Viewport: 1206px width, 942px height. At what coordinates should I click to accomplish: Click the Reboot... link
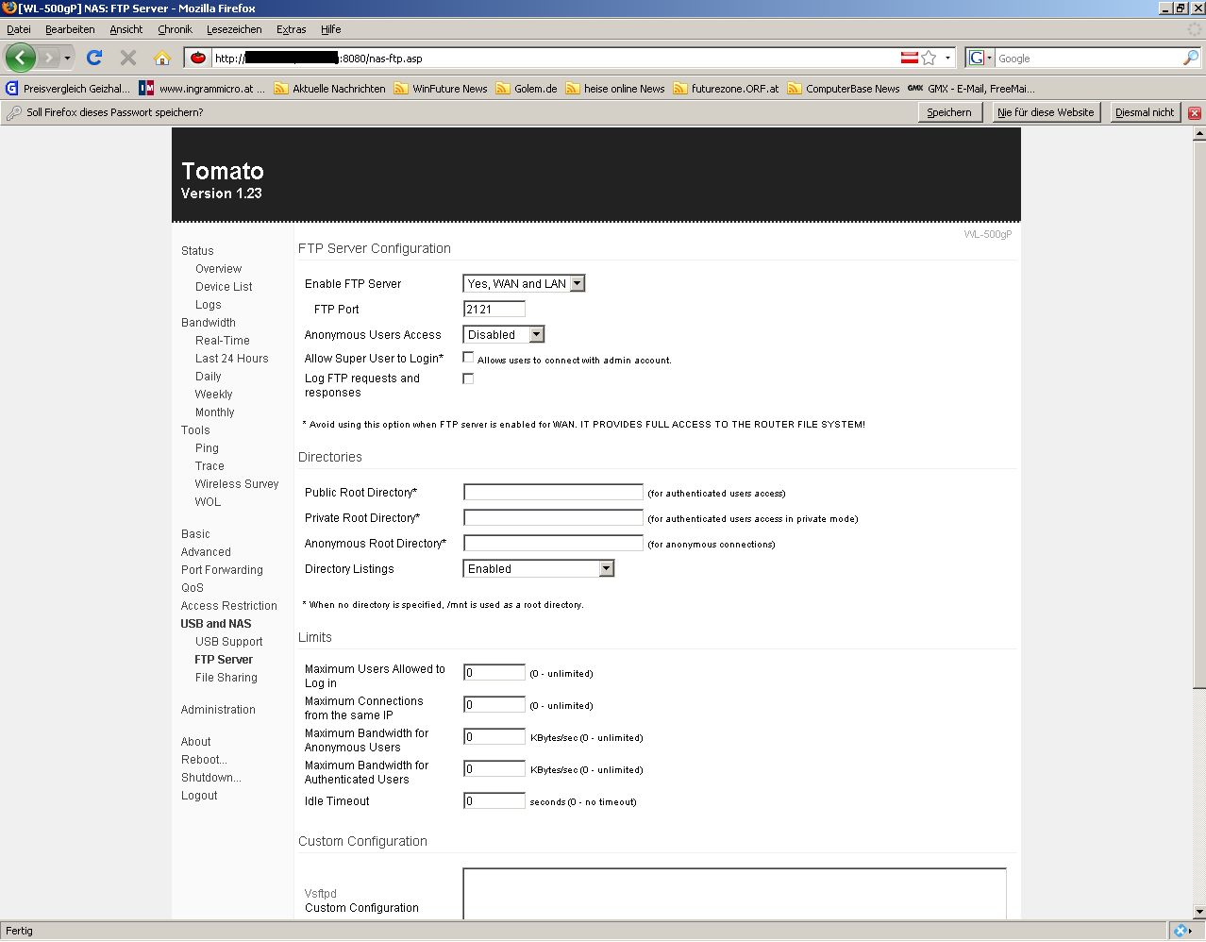[x=204, y=759]
